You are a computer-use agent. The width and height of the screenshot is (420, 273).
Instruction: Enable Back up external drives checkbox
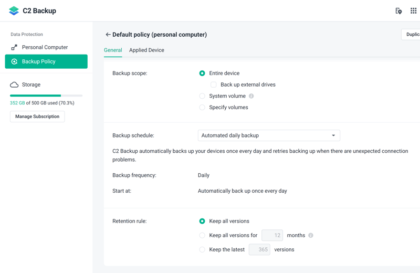[214, 85]
